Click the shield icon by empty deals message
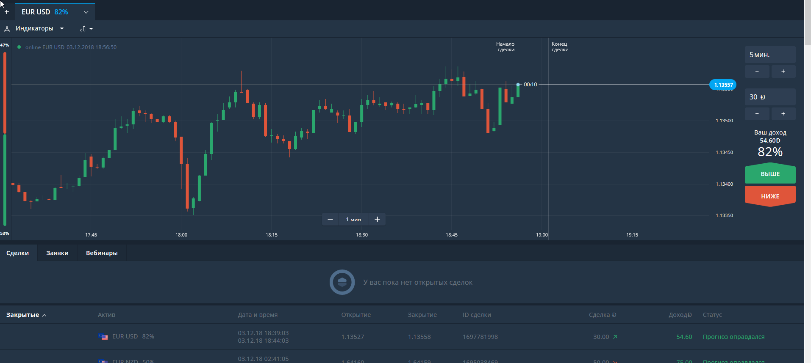 point(342,282)
